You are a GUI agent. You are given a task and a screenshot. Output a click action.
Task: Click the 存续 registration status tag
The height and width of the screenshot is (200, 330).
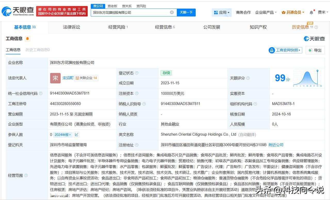166,73
